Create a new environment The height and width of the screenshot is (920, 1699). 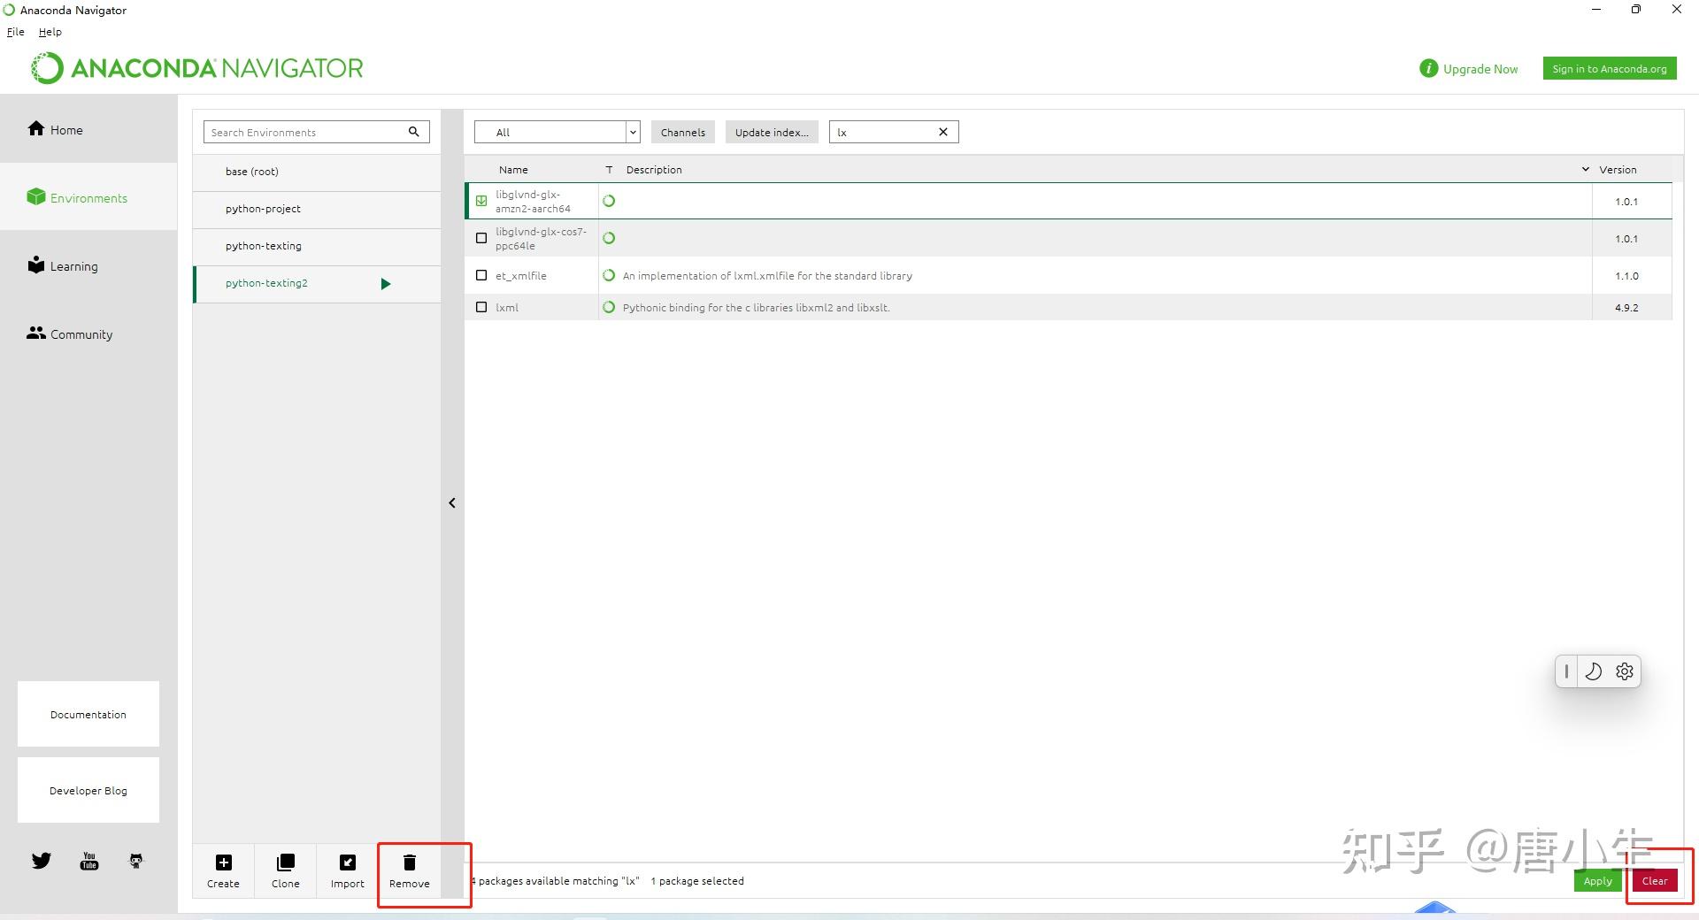coord(223,870)
